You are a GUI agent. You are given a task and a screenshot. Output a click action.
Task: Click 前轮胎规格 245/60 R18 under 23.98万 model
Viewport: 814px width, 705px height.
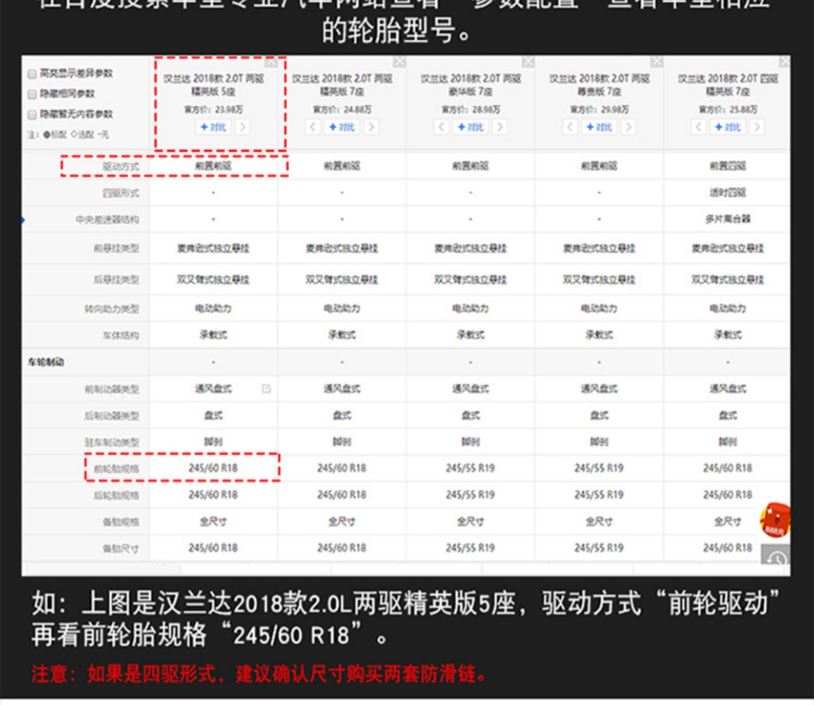tap(213, 468)
